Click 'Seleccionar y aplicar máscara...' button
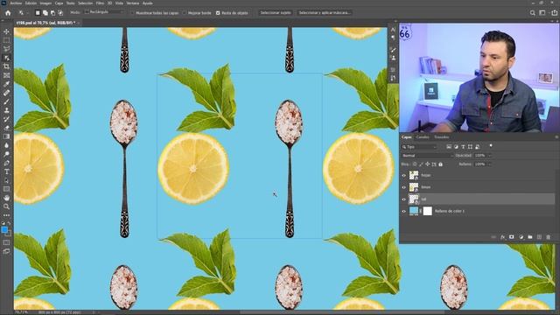The image size is (560, 315). 325,13
